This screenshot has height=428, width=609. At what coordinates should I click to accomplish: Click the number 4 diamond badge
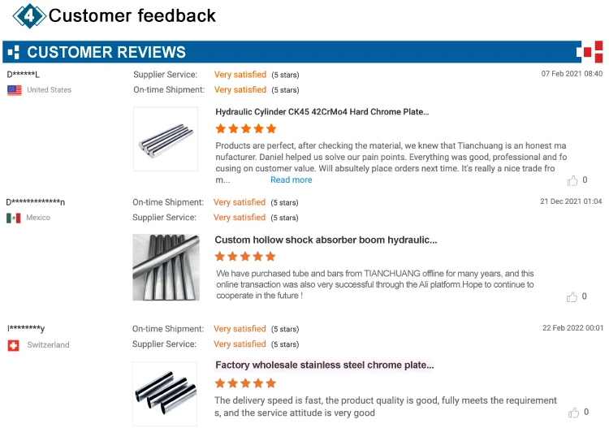tap(30, 15)
